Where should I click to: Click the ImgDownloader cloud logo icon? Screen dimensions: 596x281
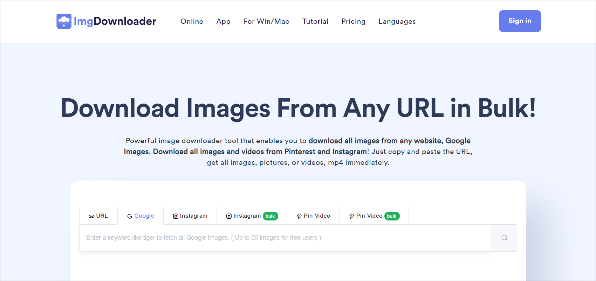[x=64, y=21]
